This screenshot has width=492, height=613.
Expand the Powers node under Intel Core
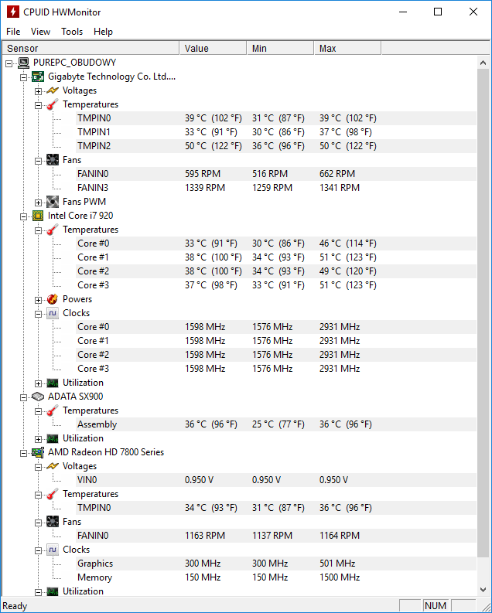click(38, 299)
